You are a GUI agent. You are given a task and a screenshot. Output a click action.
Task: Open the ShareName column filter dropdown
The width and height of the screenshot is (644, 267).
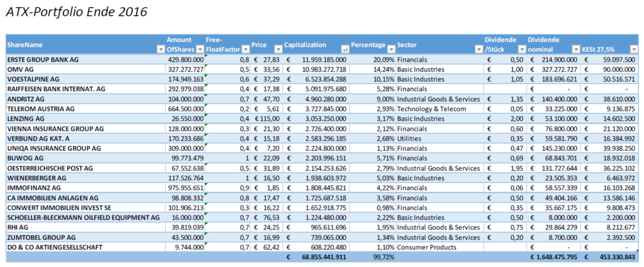[160, 50]
